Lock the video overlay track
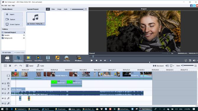Image resolution: width=198 pixels, height=111 pixels. (x=5, y=83)
